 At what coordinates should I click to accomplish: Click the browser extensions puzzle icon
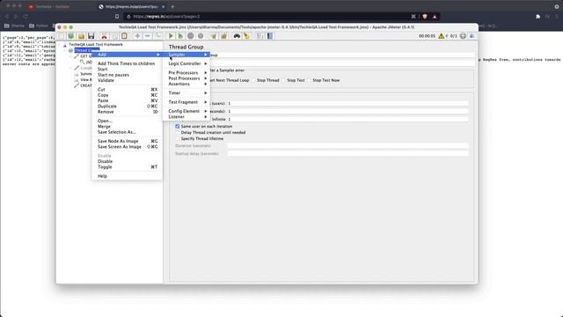(537, 17)
